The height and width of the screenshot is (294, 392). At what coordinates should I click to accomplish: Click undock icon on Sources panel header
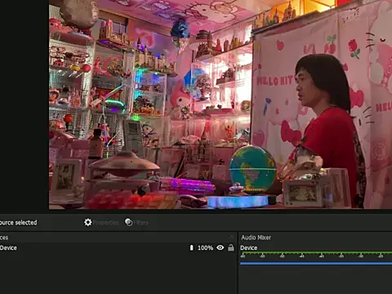[231, 237]
